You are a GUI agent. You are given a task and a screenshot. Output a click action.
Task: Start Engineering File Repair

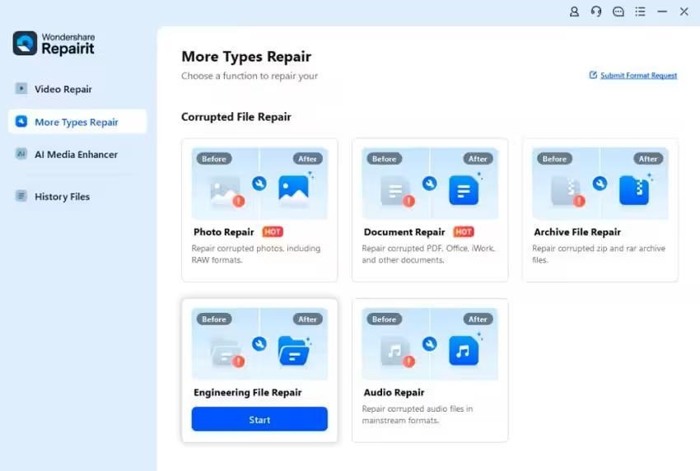259,419
